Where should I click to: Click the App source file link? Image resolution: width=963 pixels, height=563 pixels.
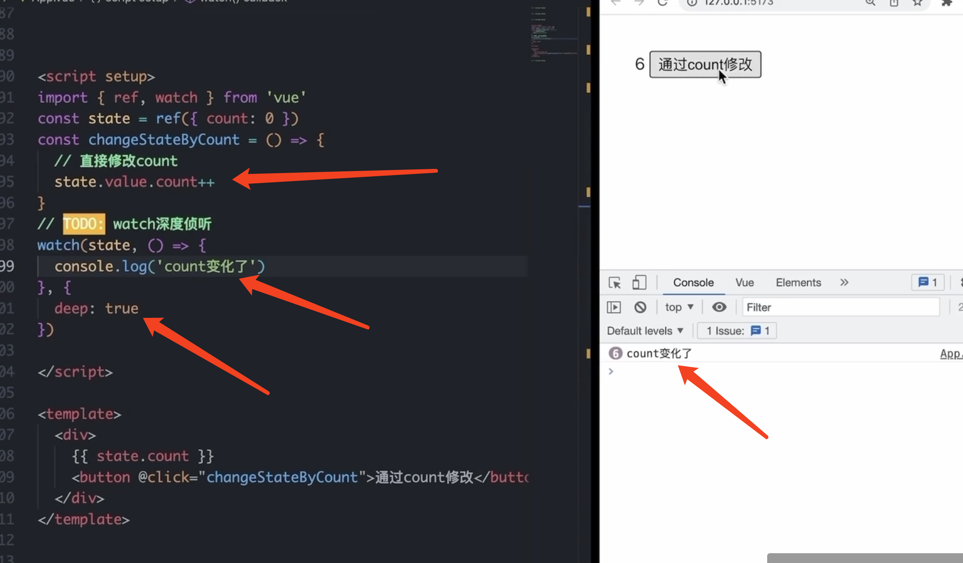click(x=950, y=354)
